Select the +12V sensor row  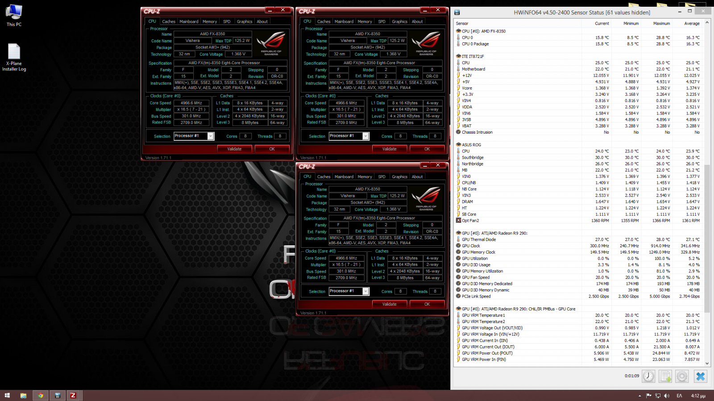click(x=578, y=76)
